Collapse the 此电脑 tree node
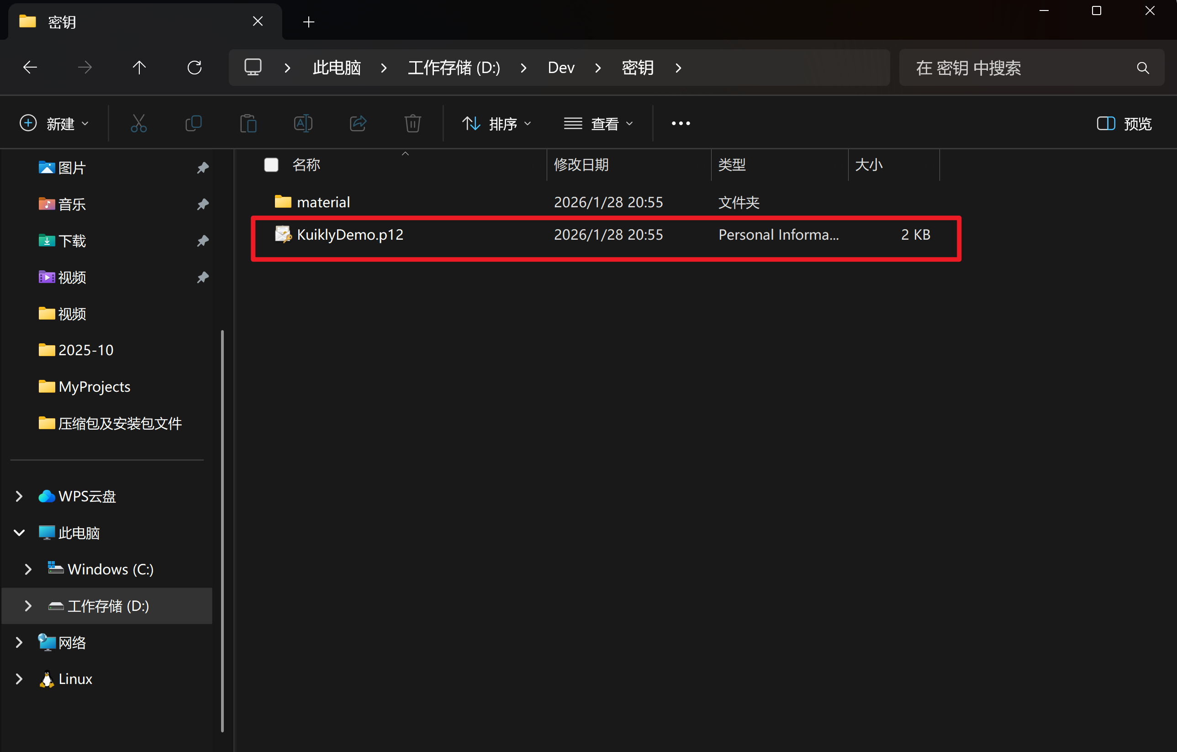This screenshot has height=752, width=1177. tap(19, 532)
